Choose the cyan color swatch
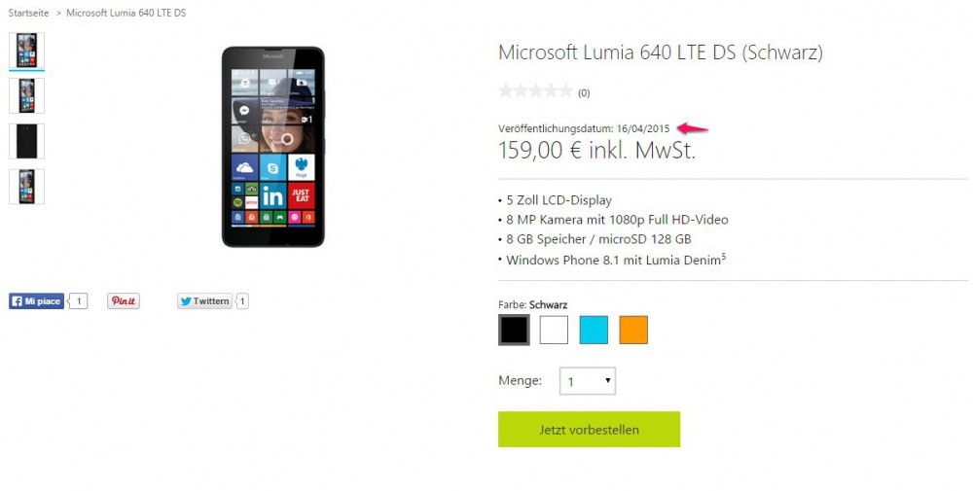This screenshot has width=973, height=491. (x=594, y=330)
